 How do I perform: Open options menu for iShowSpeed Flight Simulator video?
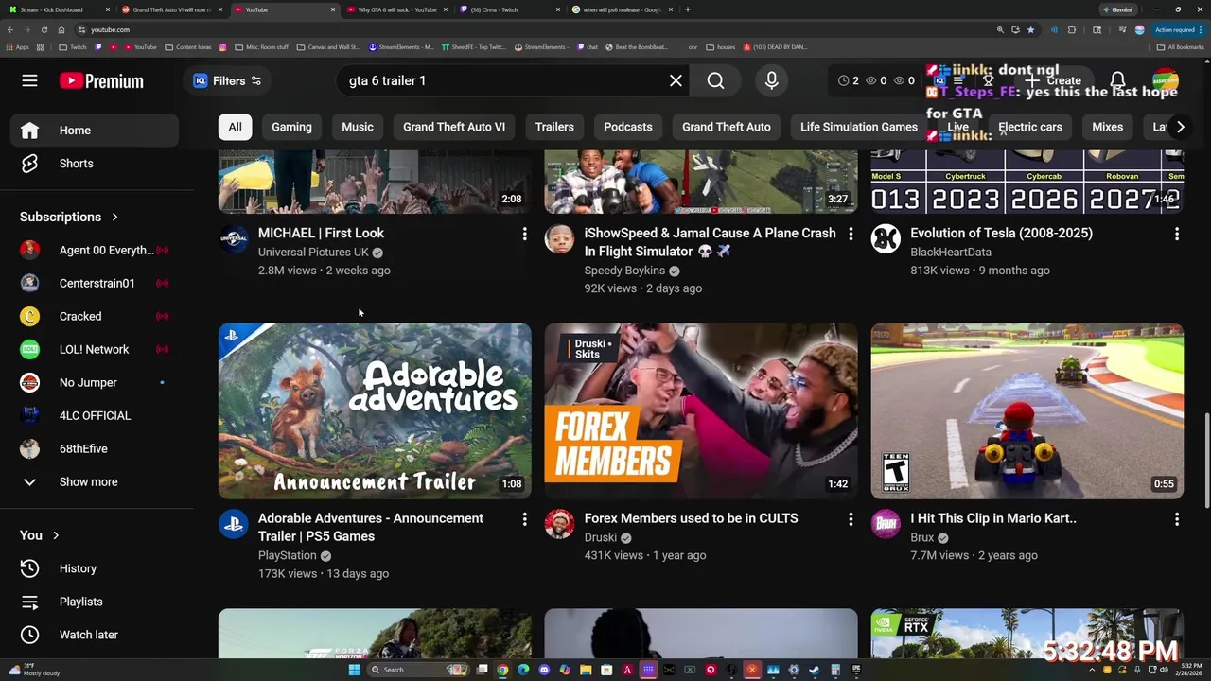pos(851,234)
